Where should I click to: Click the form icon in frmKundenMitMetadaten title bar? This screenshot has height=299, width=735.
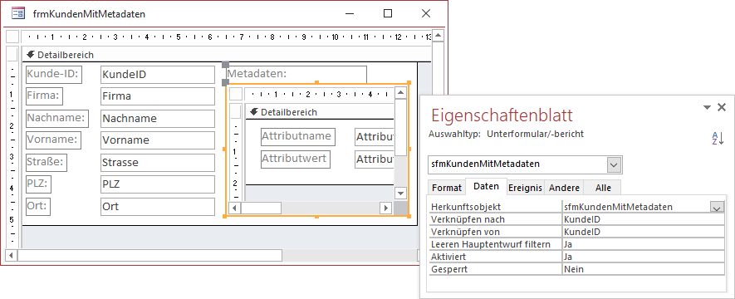pyautogui.click(x=18, y=13)
